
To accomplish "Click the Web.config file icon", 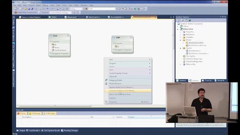I will (184, 64).
